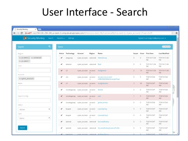Viewport: 188px width, 141px height.
Task: Open the Type dropdown showing Items
Action: [x=34, y=118]
